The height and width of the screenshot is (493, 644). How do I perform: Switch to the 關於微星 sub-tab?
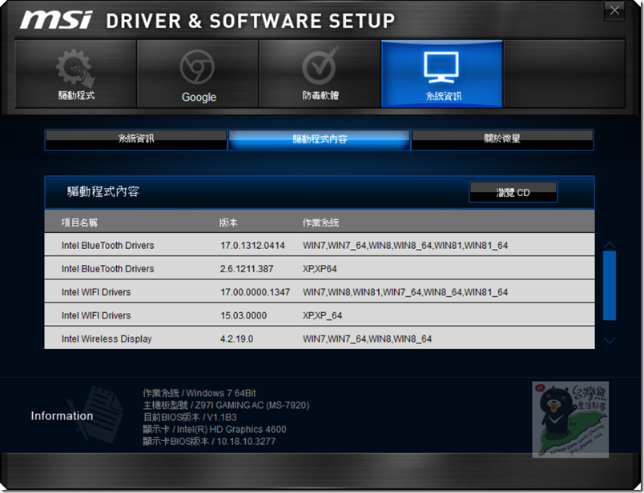tap(502, 139)
